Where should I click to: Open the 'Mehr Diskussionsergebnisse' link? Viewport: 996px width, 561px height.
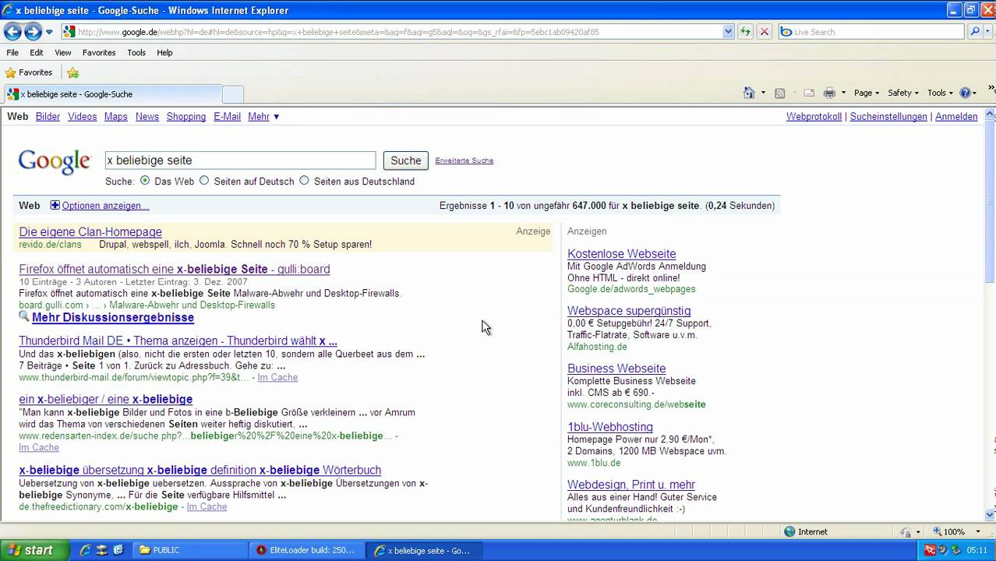pyautogui.click(x=113, y=317)
